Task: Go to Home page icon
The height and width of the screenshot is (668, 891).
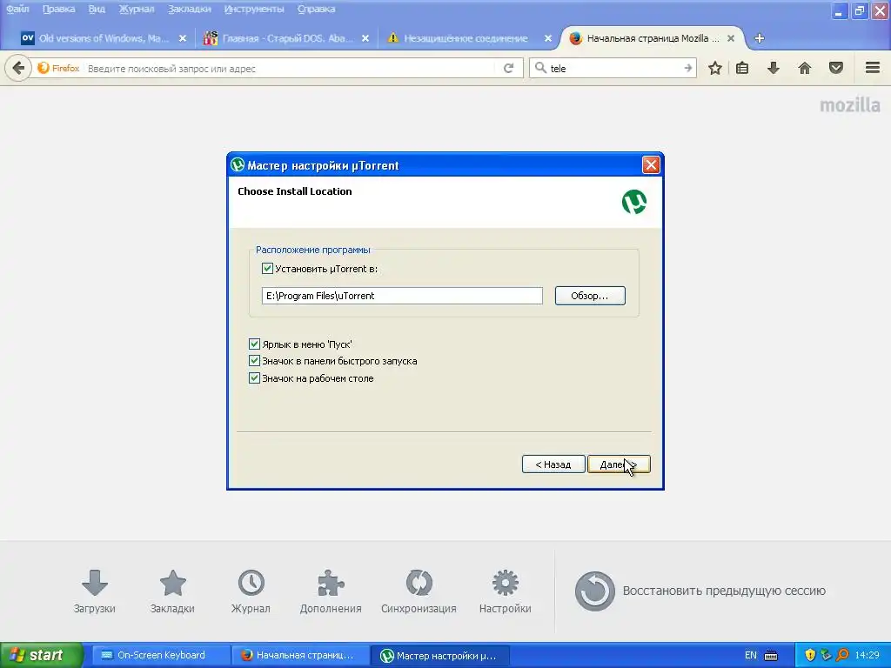Action: click(805, 68)
